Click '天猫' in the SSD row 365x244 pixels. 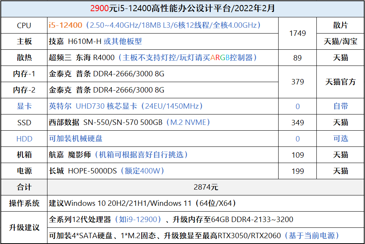click(x=340, y=122)
